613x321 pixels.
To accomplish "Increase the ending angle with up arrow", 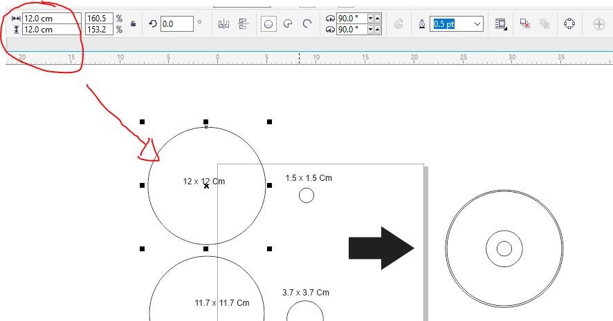I will (x=377, y=29).
